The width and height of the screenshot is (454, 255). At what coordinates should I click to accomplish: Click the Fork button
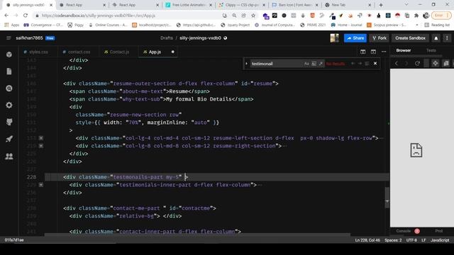click(380, 38)
